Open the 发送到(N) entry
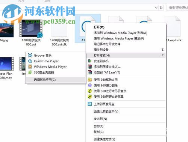The image size is (188, 142). [126, 119]
